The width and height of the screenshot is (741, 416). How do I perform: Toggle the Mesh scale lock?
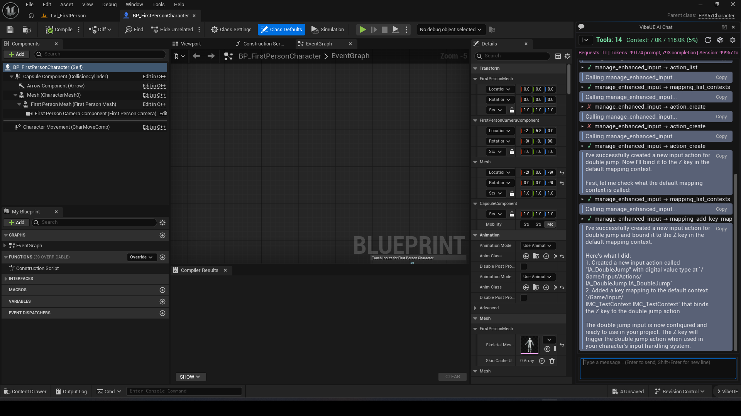tap(512, 193)
